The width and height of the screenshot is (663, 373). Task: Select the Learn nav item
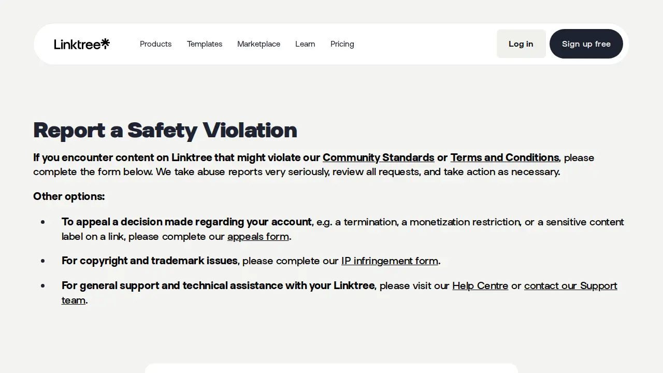(305, 44)
